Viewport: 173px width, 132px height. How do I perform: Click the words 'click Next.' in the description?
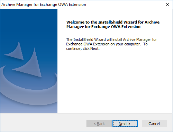[x=91, y=49]
